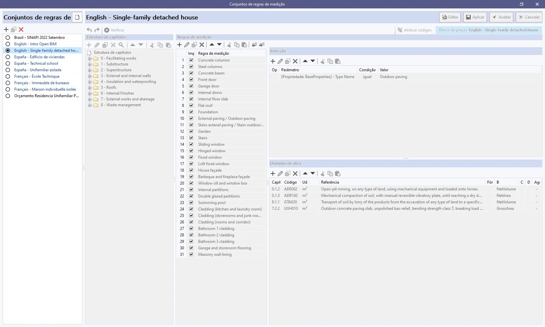Toggle the Masonry wall lining checkbox
The image size is (545, 327).
pos(191,254)
